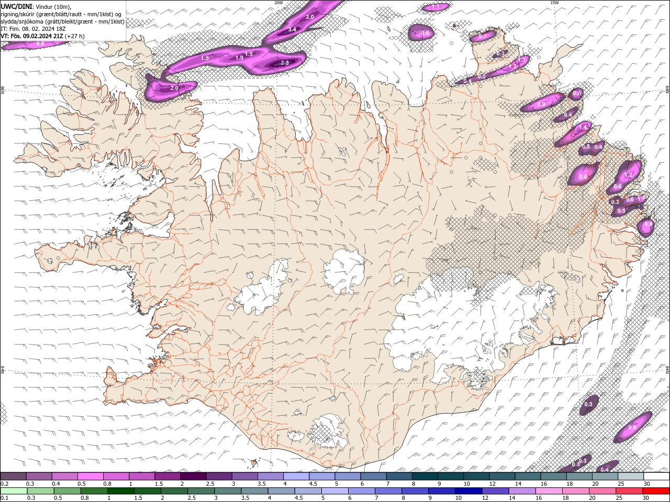Click the 1.4 value on the east coast
This screenshot has width=670, height=502.
tap(583, 128)
